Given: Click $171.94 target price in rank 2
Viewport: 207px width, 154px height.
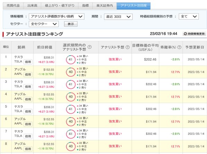Looking at the screenshot, I should point(151,72).
